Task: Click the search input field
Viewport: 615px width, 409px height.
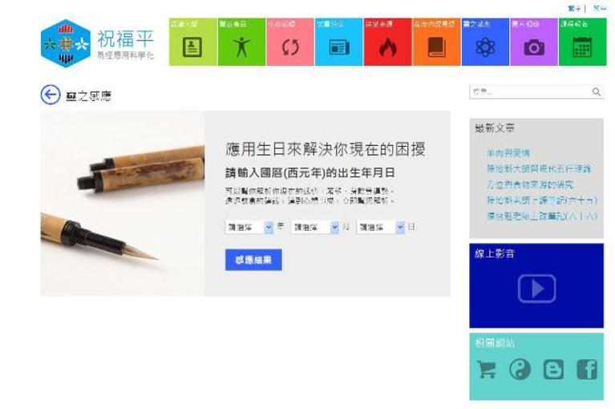Action: (530, 91)
